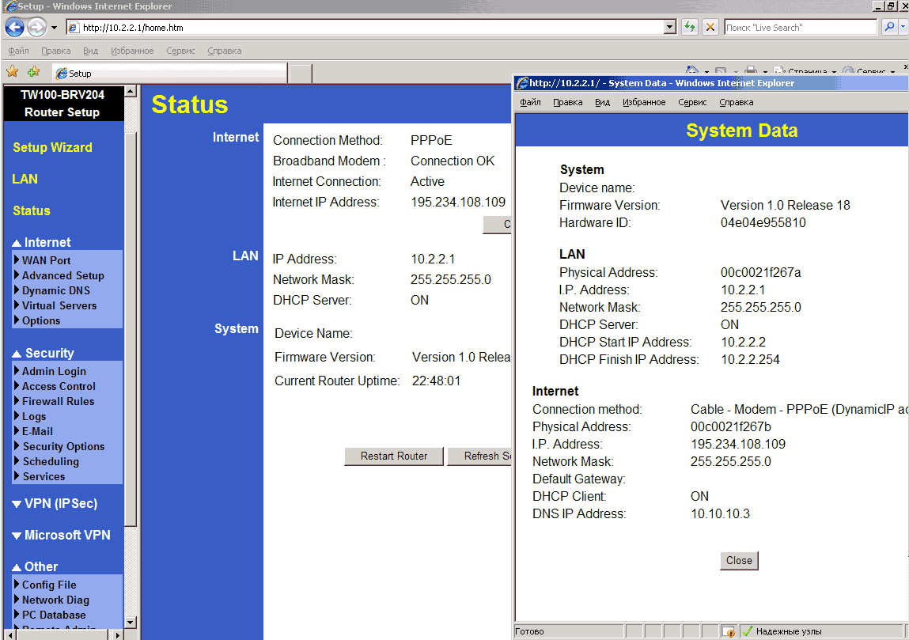Open the Setup Wizard page
The height and width of the screenshot is (640, 909).
(53, 147)
